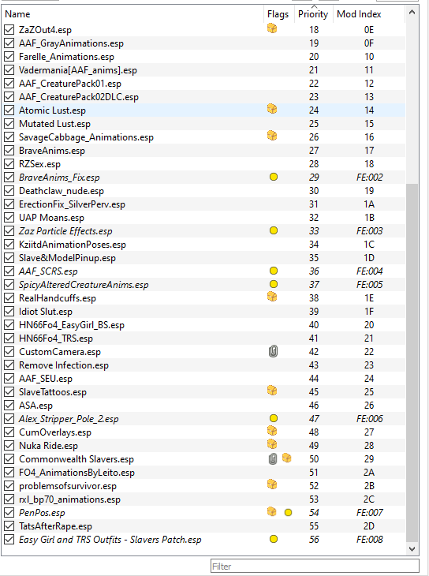Select the Slave&ModelPinup.esp row
This screenshot has width=429, height=576.
[x=203, y=258]
